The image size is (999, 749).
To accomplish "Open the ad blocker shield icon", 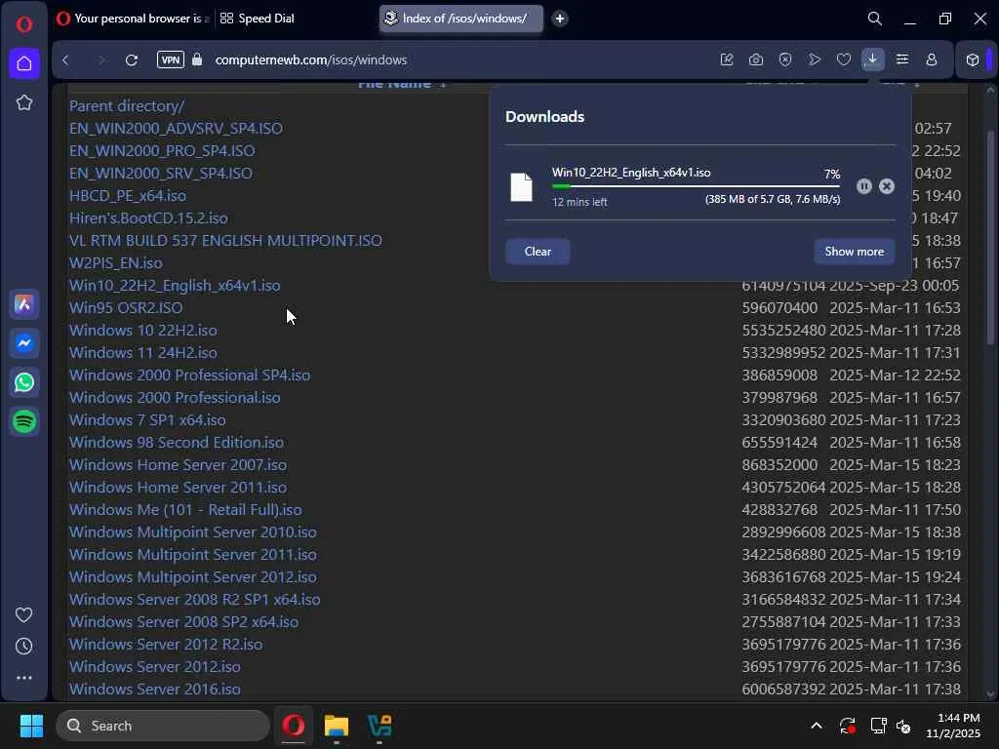I will [785, 59].
